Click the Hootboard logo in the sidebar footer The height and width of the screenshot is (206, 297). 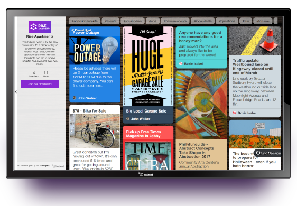[58, 166]
